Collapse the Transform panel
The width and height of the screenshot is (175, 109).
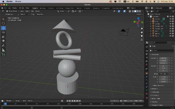[154, 54]
